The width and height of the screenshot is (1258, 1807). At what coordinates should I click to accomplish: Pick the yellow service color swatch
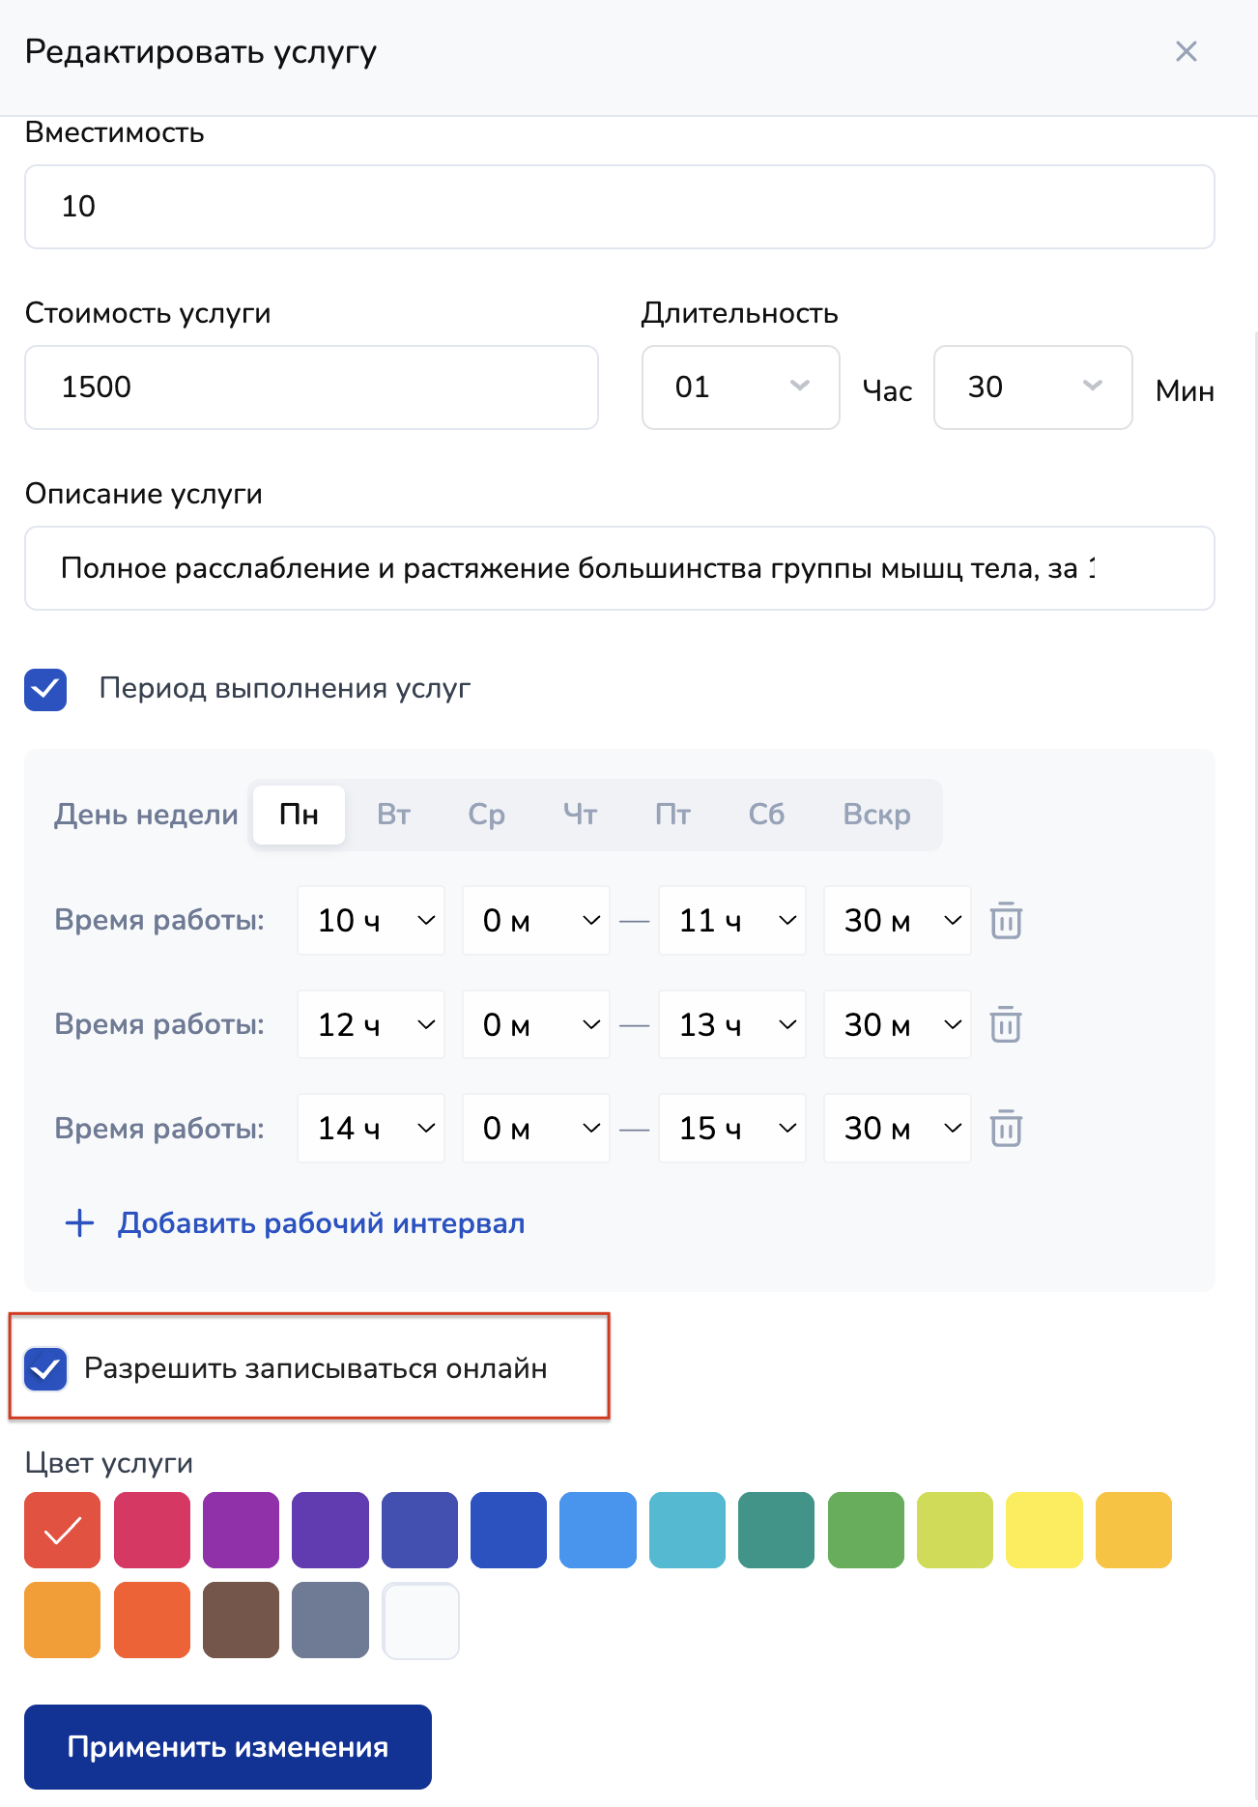click(x=1044, y=1530)
